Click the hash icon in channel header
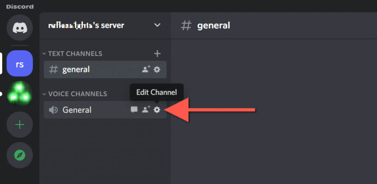The height and width of the screenshot is (184, 377). click(187, 25)
